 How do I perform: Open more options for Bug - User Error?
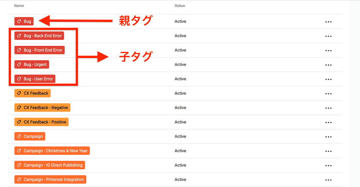click(x=328, y=80)
